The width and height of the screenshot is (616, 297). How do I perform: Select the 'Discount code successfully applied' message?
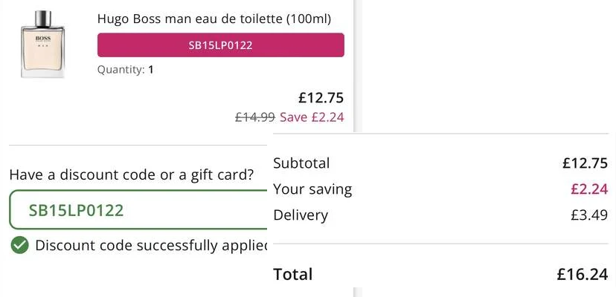(151, 245)
